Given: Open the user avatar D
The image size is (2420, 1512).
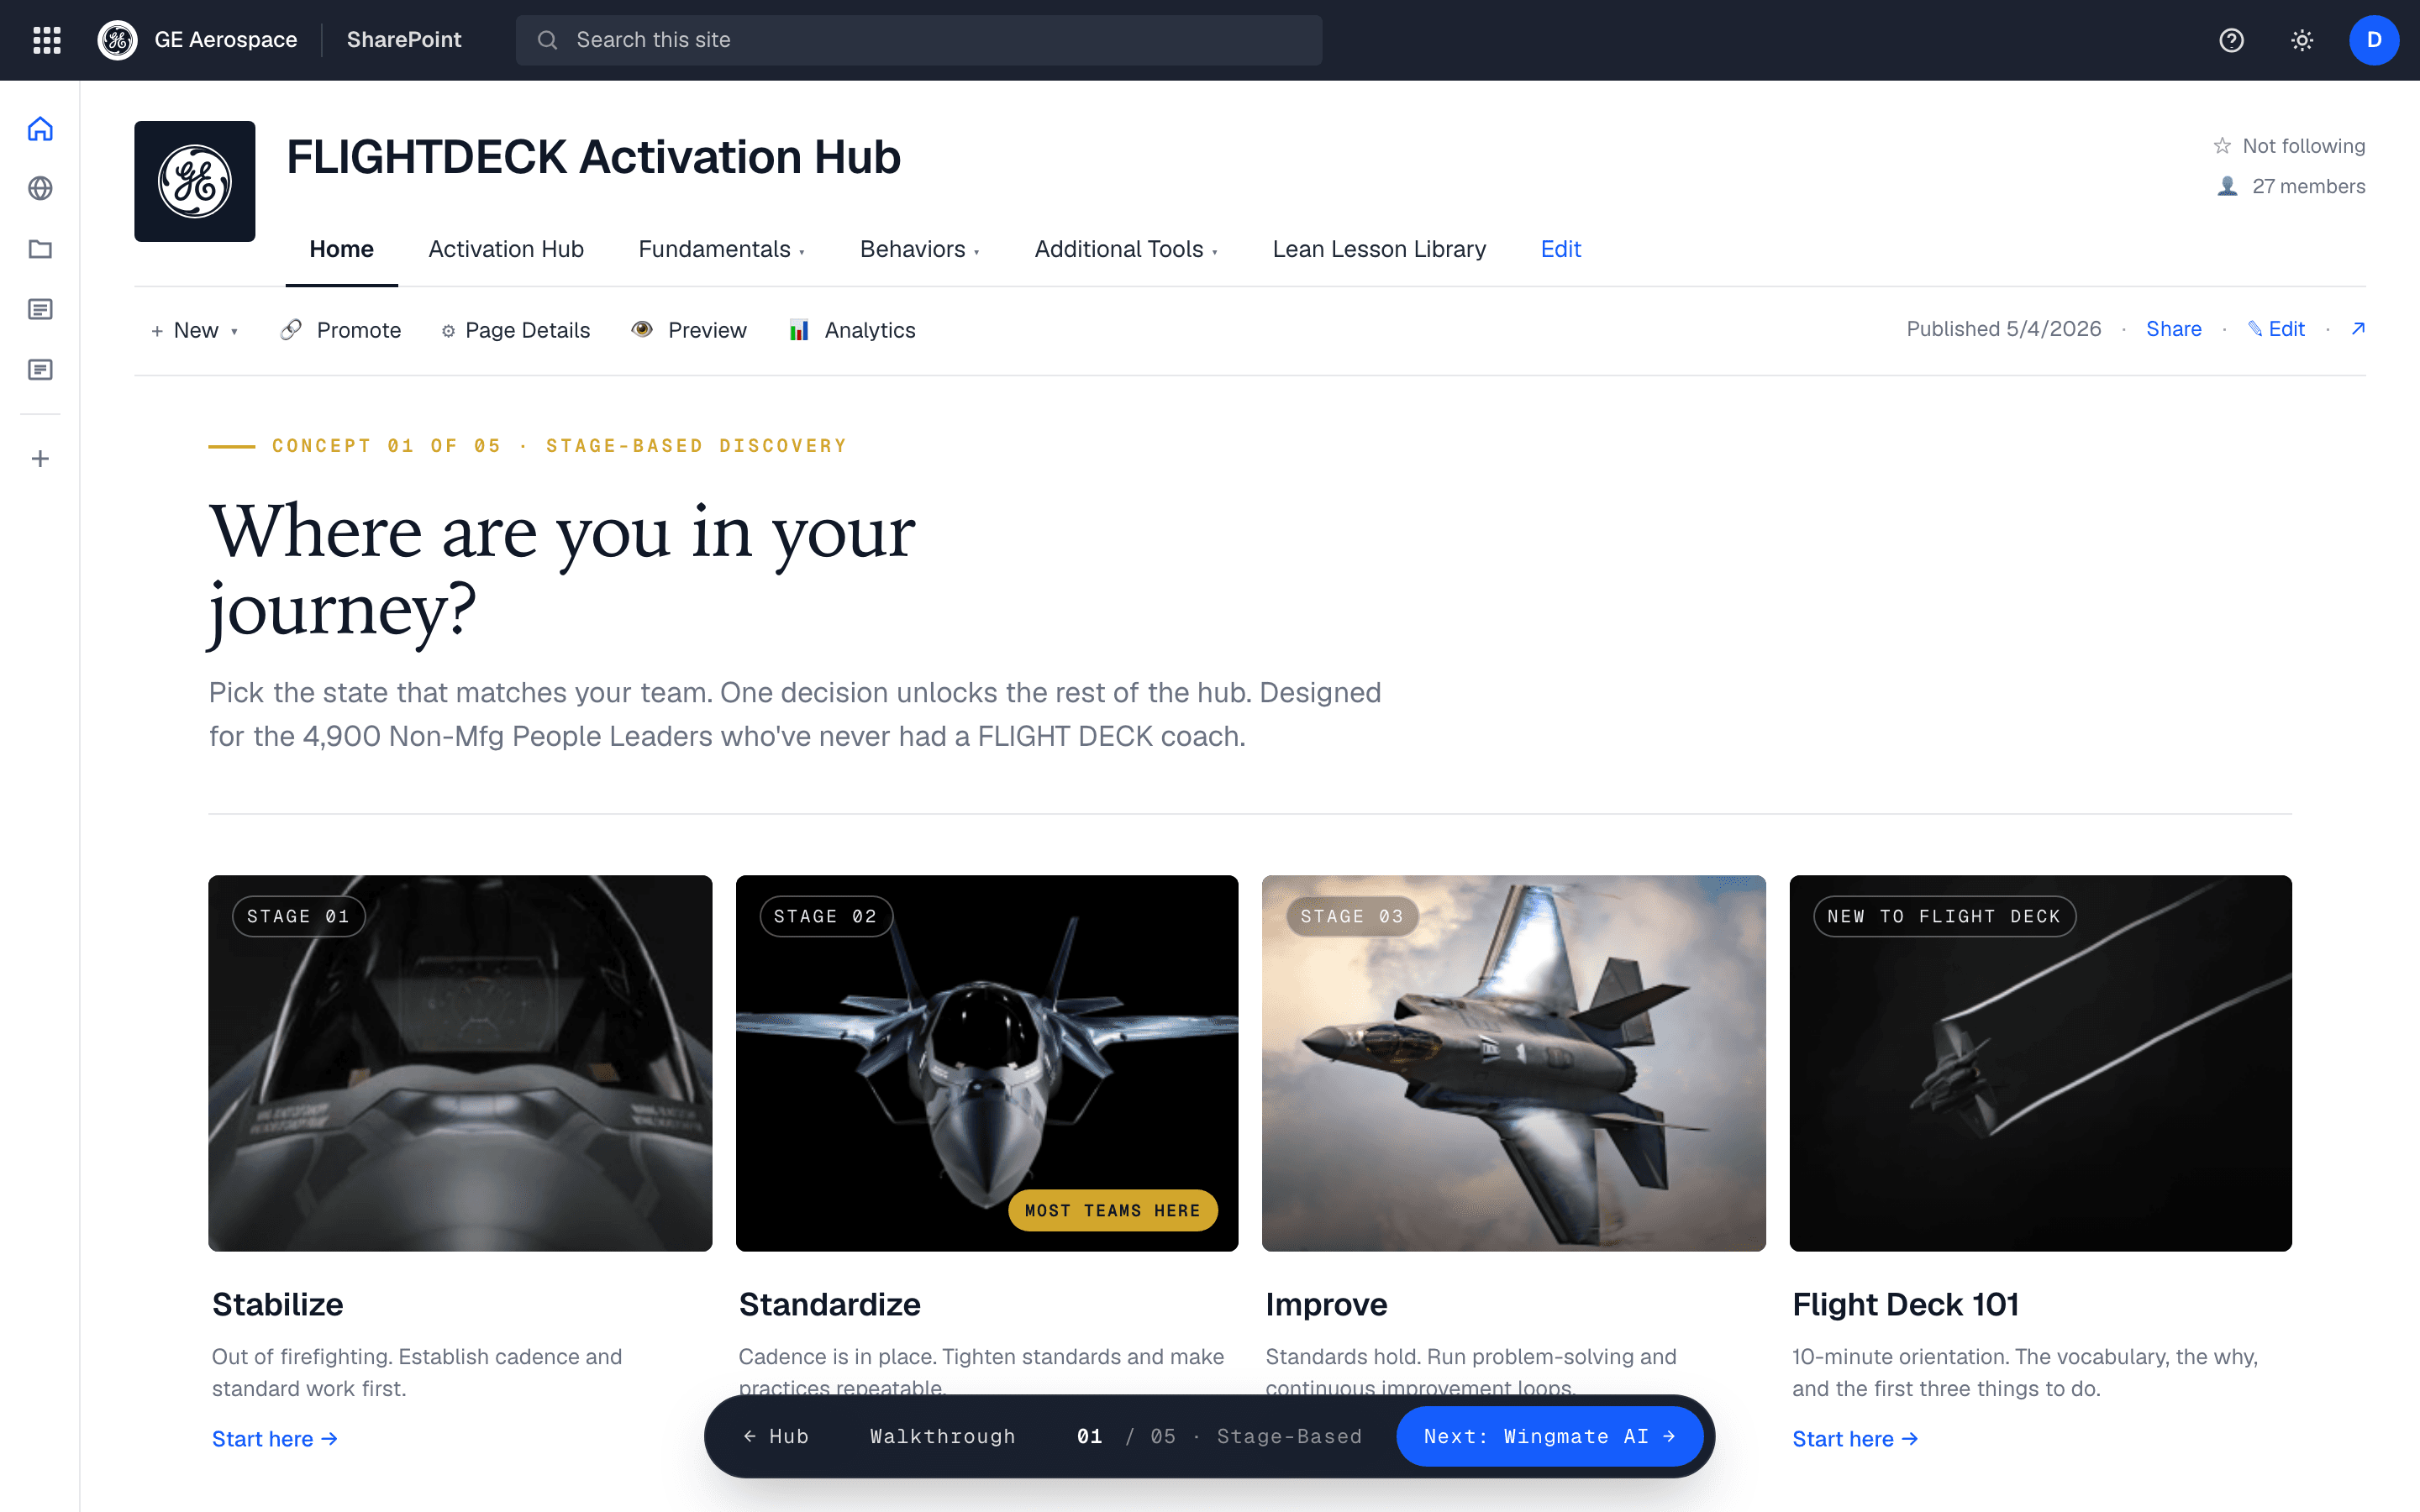Looking at the screenshot, I should click(x=2374, y=40).
